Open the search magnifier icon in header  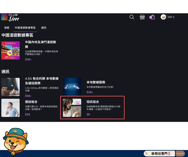(132, 17)
